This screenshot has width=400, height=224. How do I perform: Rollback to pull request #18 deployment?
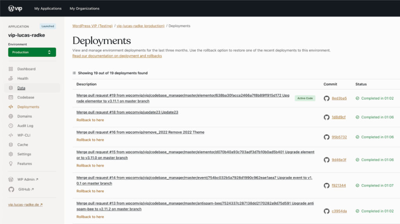coord(90,120)
